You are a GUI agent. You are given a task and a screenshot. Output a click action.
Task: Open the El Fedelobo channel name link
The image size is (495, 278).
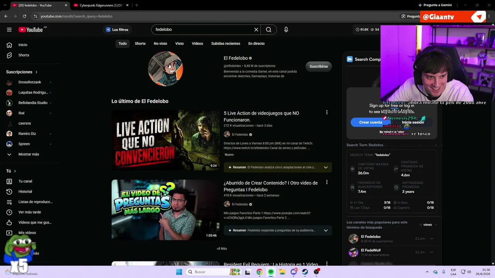click(x=236, y=58)
